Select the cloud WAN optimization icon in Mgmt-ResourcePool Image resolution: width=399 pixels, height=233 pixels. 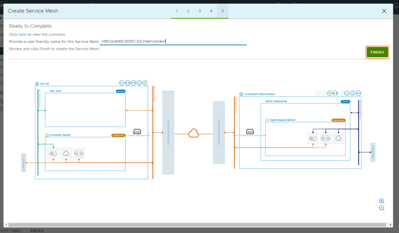tap(338, 138)
